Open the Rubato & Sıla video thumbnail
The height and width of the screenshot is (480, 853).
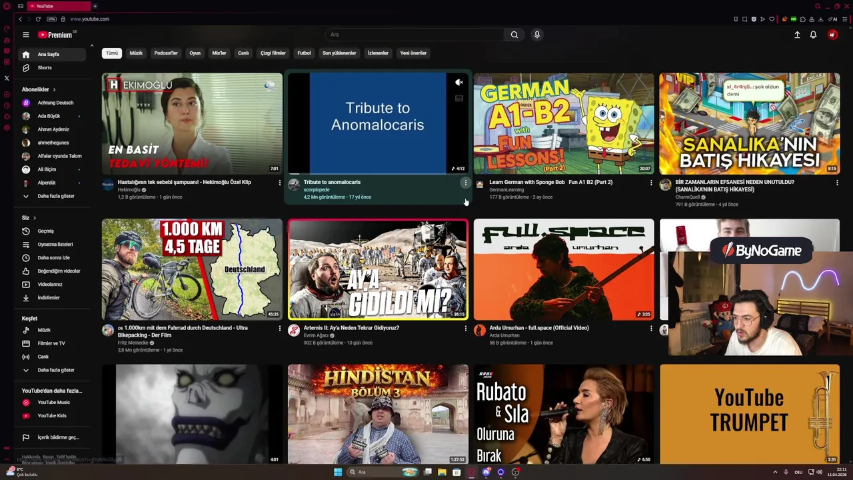[x=564, y=414]
